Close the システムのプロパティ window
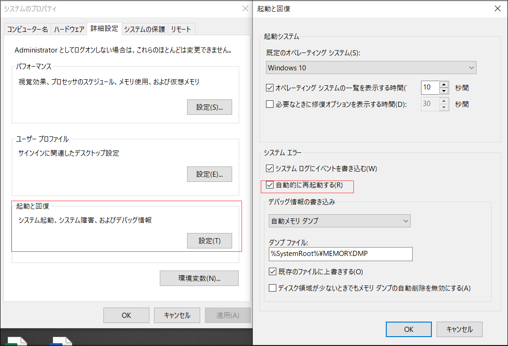This screenshot has height=346, width=508. tap(245, 9)
